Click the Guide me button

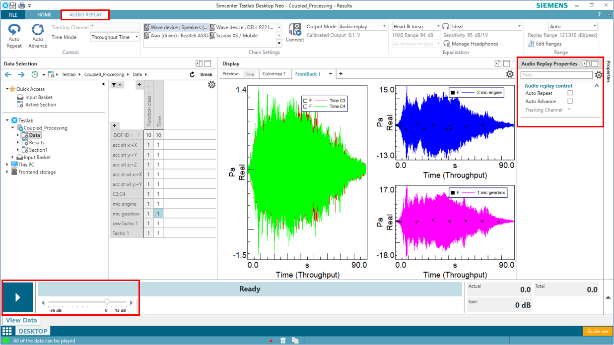point(597,331)
